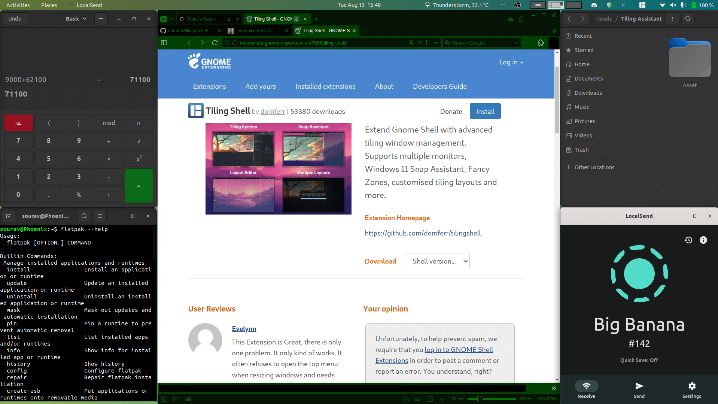Toggle image loading in Vivaldi's status bar

[x=418, y=399]
